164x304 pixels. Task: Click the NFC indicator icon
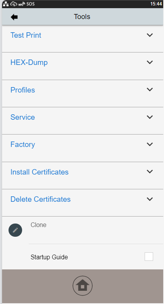click(22, 4)
